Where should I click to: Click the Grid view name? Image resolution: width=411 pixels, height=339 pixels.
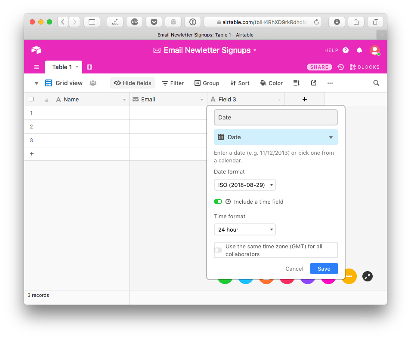[x=69, y=83]
